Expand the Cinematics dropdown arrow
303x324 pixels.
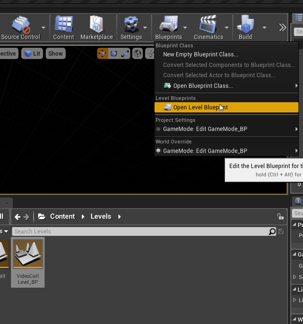[x=226, y=28]
